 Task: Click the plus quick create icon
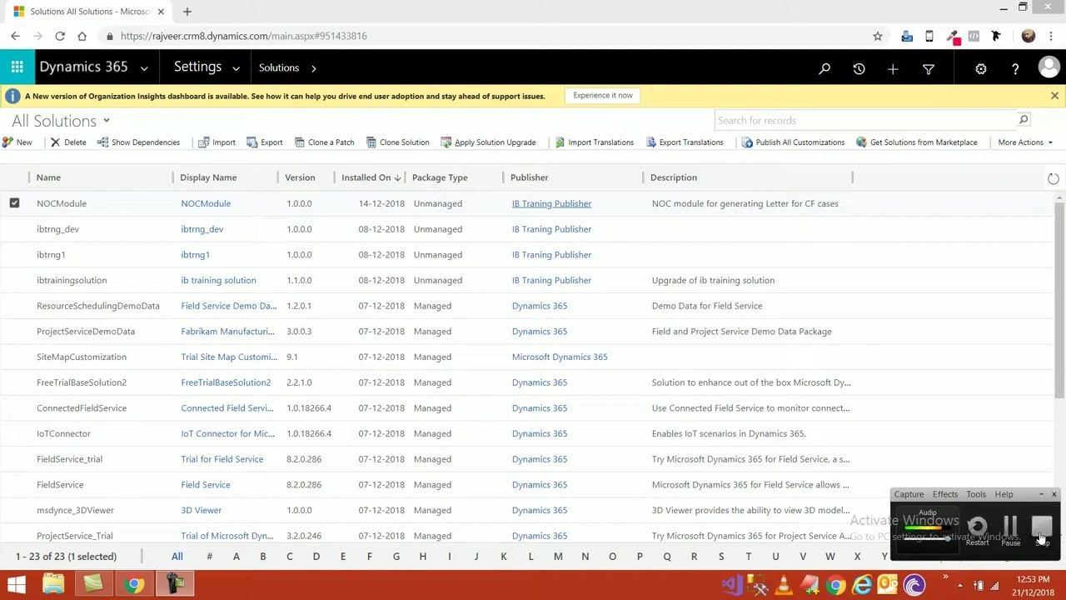click(x=893, y=68)
